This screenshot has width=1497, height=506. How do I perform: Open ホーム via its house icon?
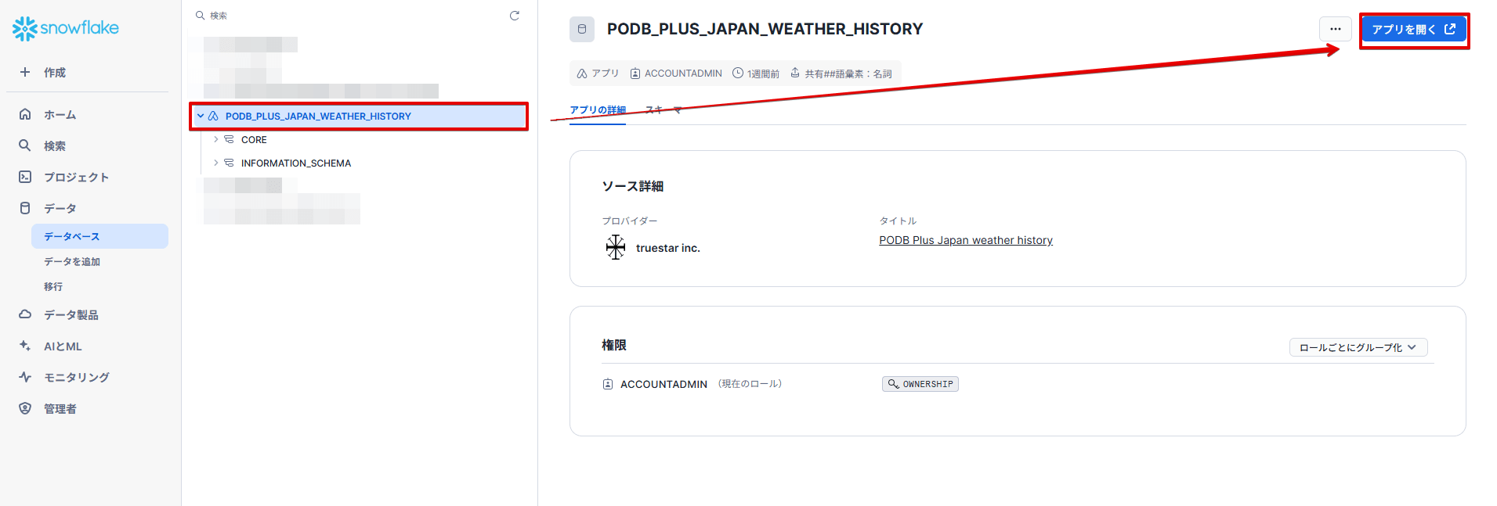click(25, 114)
